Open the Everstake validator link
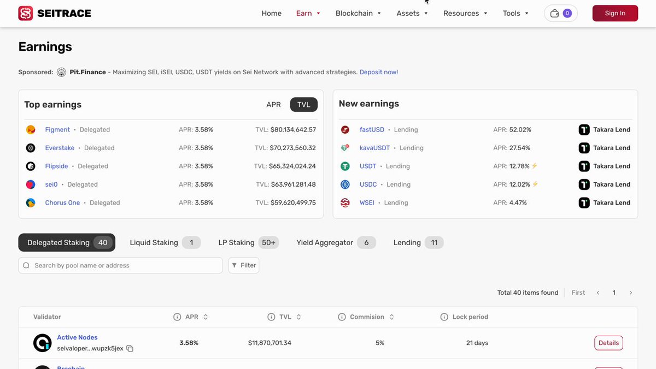The width and height of the screenshot is (656, 369). pyautogui.click(x=60, y=148)
